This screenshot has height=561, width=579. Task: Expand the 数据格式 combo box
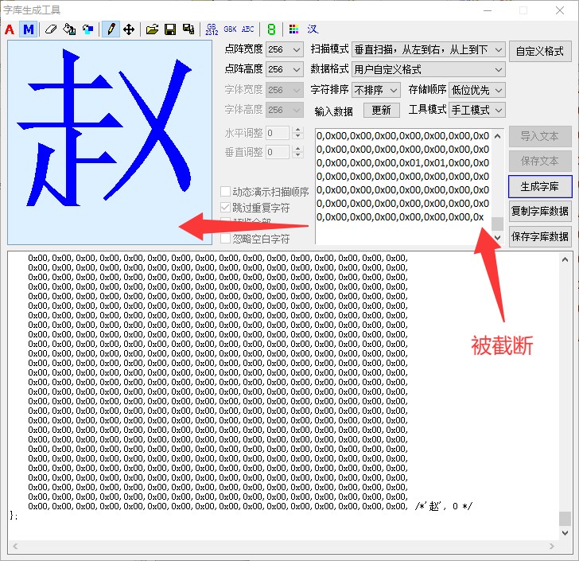429,69
